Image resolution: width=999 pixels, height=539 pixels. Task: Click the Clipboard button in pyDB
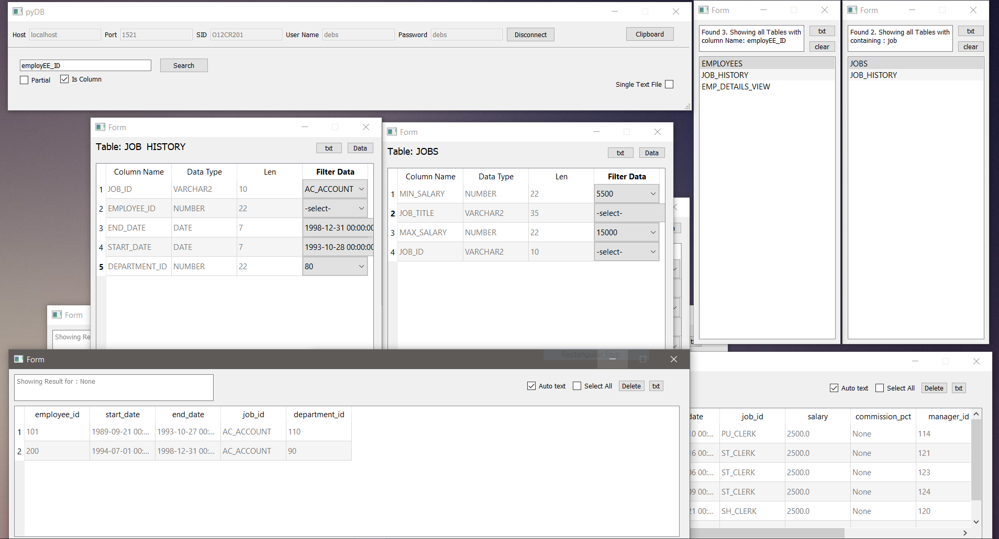click(x=650, y=34)
